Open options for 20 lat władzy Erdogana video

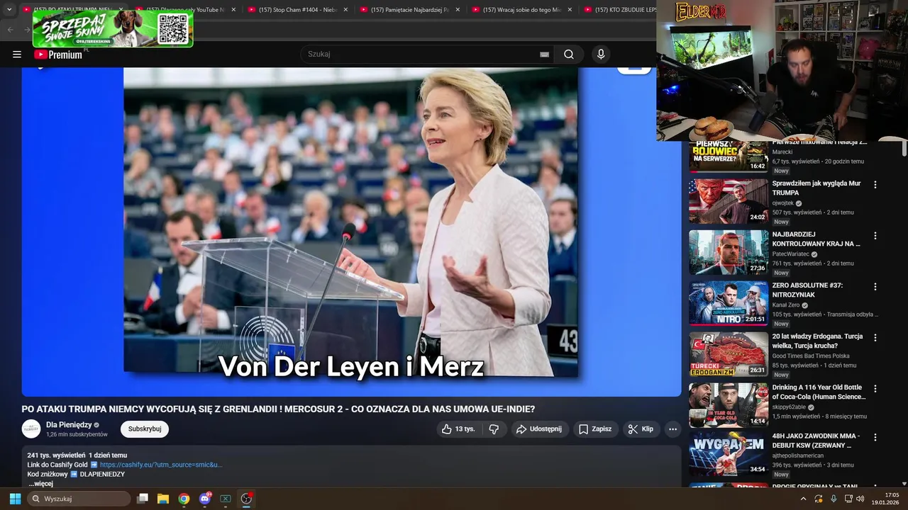(x=875, y=338)
